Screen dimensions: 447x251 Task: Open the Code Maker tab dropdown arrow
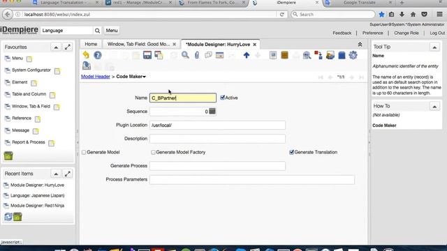(145, 77)
